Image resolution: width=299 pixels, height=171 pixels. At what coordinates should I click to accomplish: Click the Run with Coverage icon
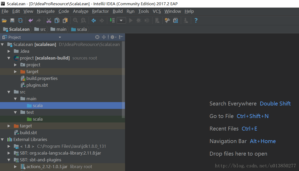coord(147,20)
